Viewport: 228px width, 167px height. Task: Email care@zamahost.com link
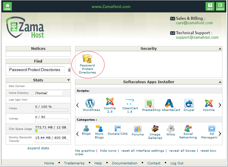point(194,23)
